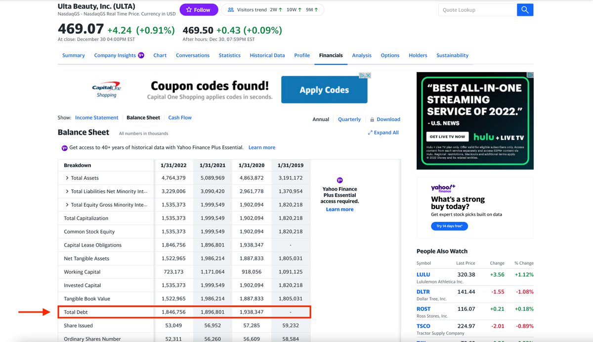Expand the Total Assets row

(x=67, y=178)
